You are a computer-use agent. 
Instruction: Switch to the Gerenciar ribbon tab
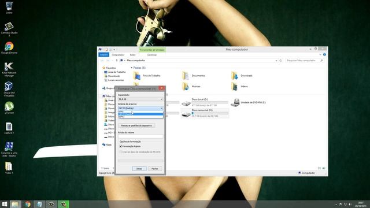click(151, 55)
